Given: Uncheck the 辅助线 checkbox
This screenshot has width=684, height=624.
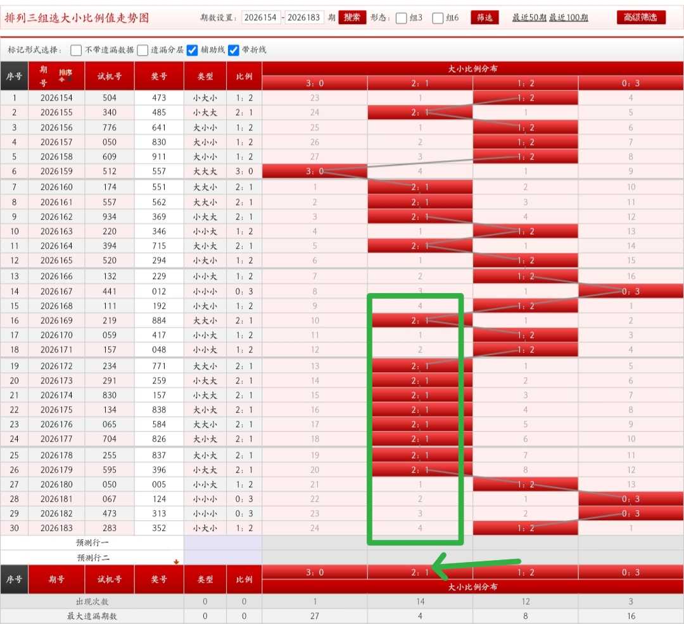Looking at the screenshot, I should click(x=193, y=50).
